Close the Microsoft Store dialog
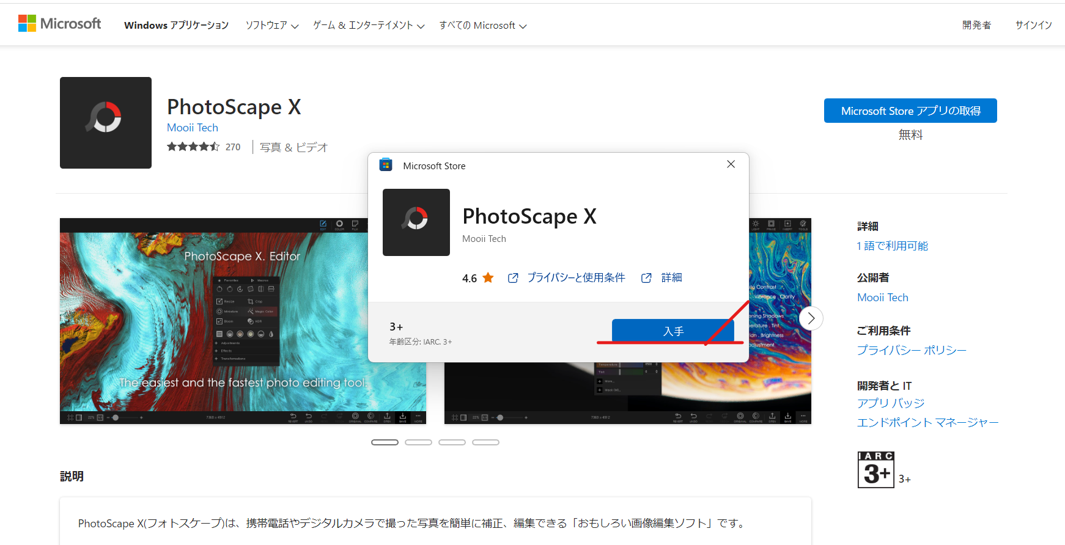The height and width of the screenshot is (545, 1065). click(x=731, y=164)
